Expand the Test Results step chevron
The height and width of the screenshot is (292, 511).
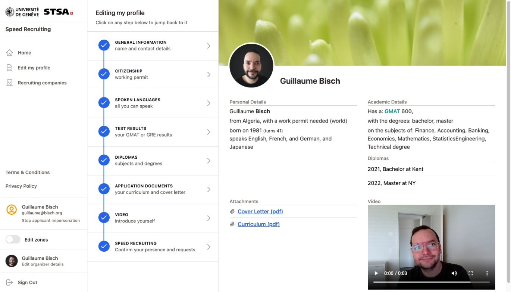coord(209,132)
